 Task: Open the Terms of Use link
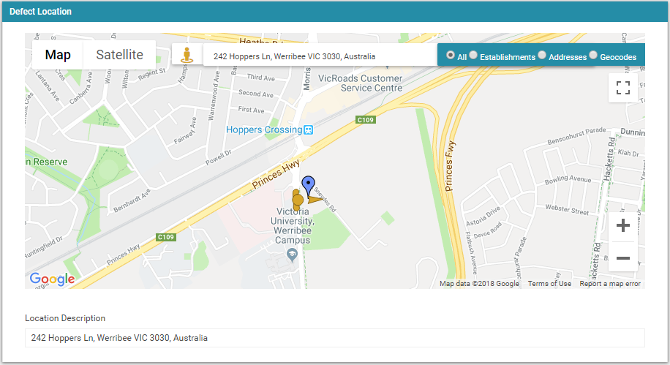coord(549,283)
